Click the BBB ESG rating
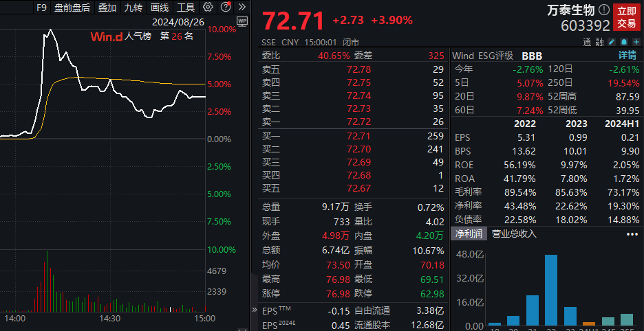This screenshot has height=331, width=644. coord(532,56)
